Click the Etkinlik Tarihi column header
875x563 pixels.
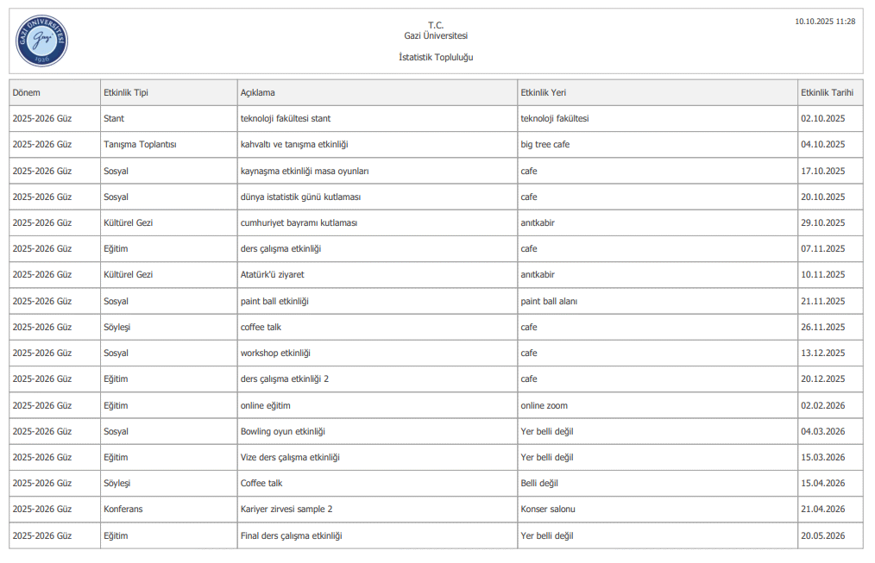pos(827,92)
